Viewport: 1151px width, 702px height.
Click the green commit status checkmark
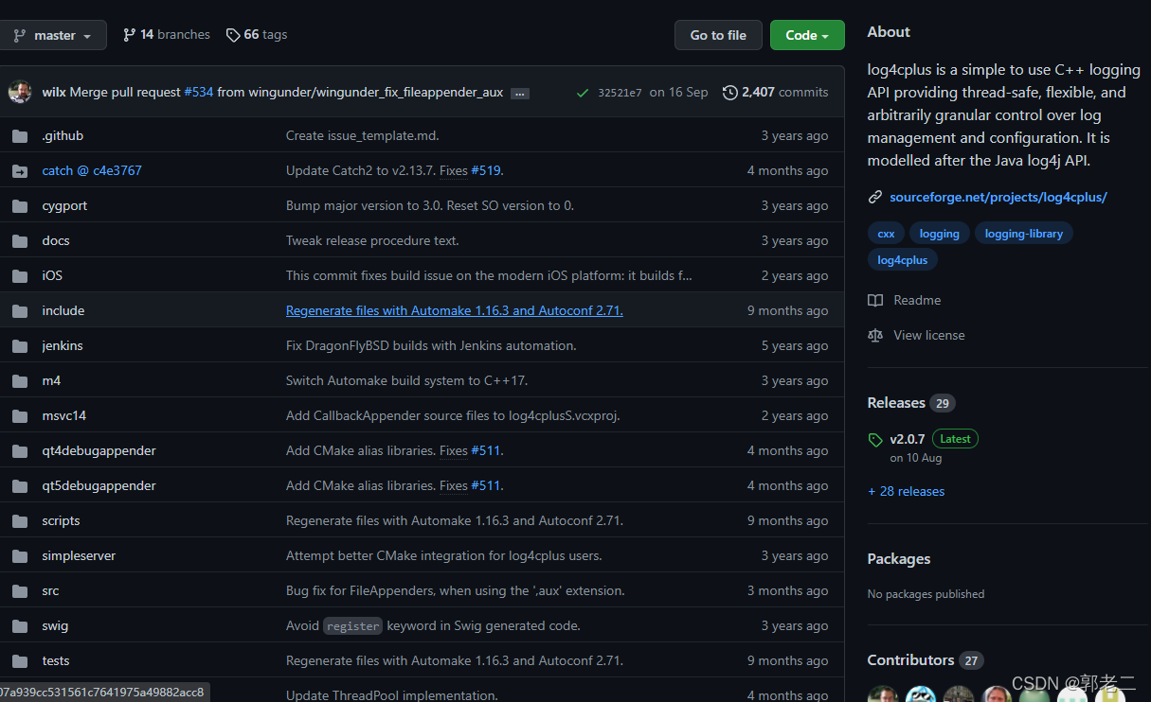click(582, 93)
